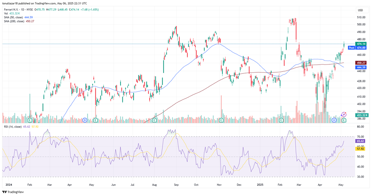Click the green 474.14 current price tag
Viewport: 372px width, 196px height.
(x=361, y=44)
